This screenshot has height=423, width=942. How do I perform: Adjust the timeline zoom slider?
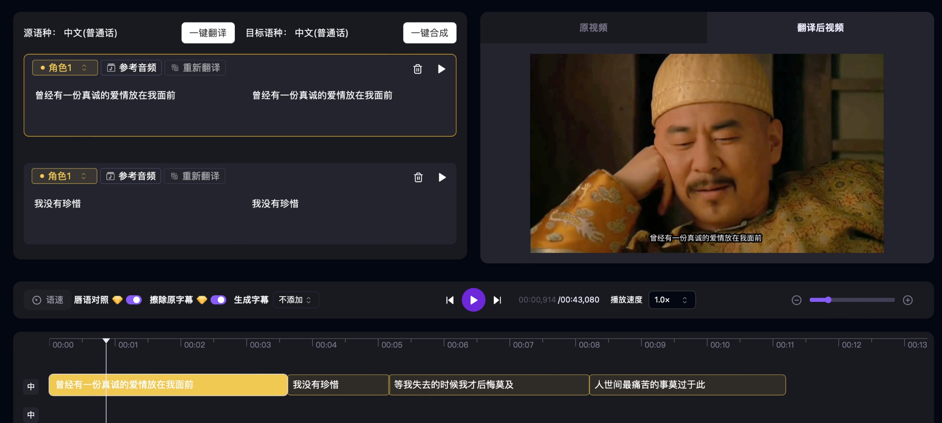click(x=828, y=300)
